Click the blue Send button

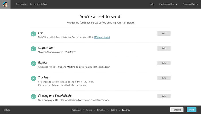pyautogui.click(x=192, y=110)
